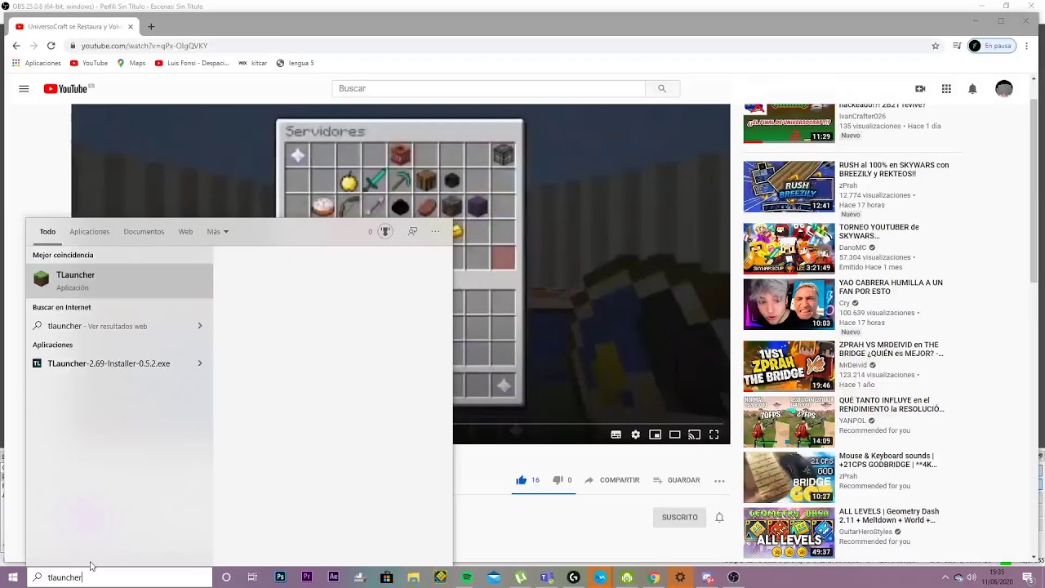Open search panel more options ellipsis
Viewport: 1045px width, 588px height.
tap(435, 232)
